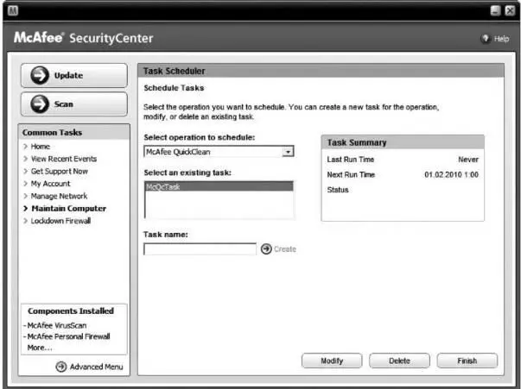The height and width of the screenshot is (389, 521).
Task: Click the chevron beside Manage Network
Action: (x=26, y=196)
